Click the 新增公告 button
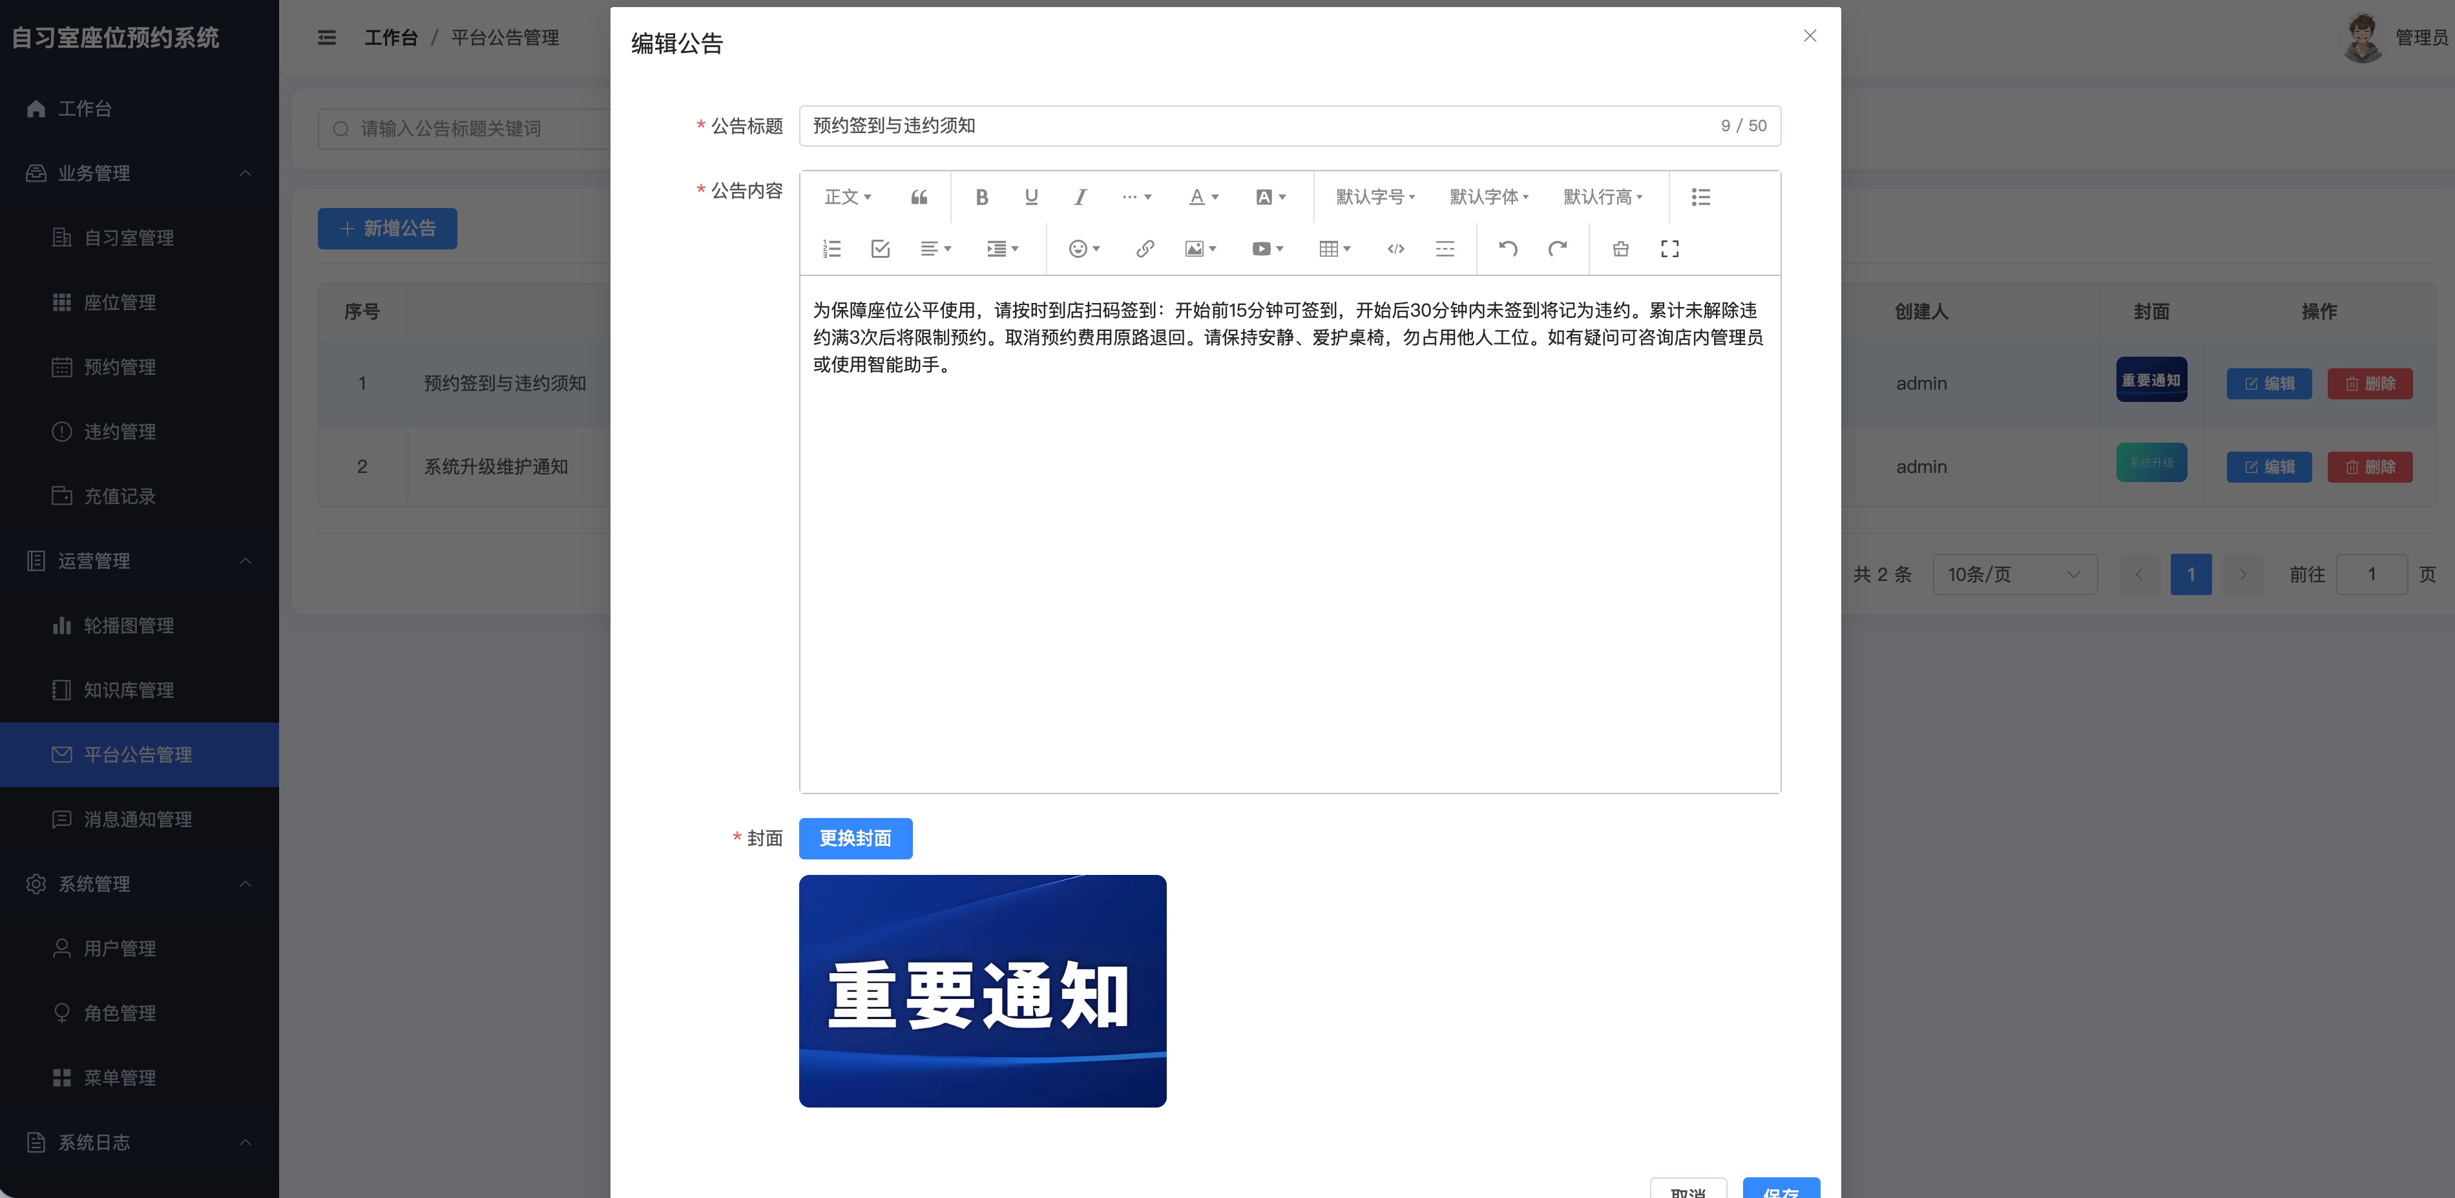The height and width of the screenshot is (1198, 2455). (x=387, y=229)
